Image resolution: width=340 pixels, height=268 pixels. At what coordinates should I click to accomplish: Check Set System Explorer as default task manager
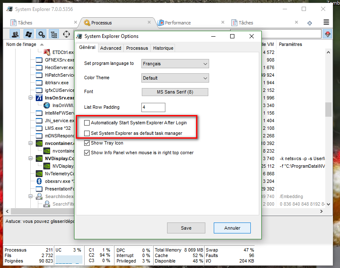87,133
